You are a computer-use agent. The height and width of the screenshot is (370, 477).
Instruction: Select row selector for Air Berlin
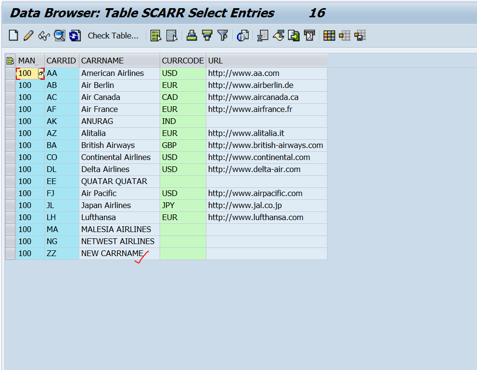pyautogui.click(x=11, y=86)
